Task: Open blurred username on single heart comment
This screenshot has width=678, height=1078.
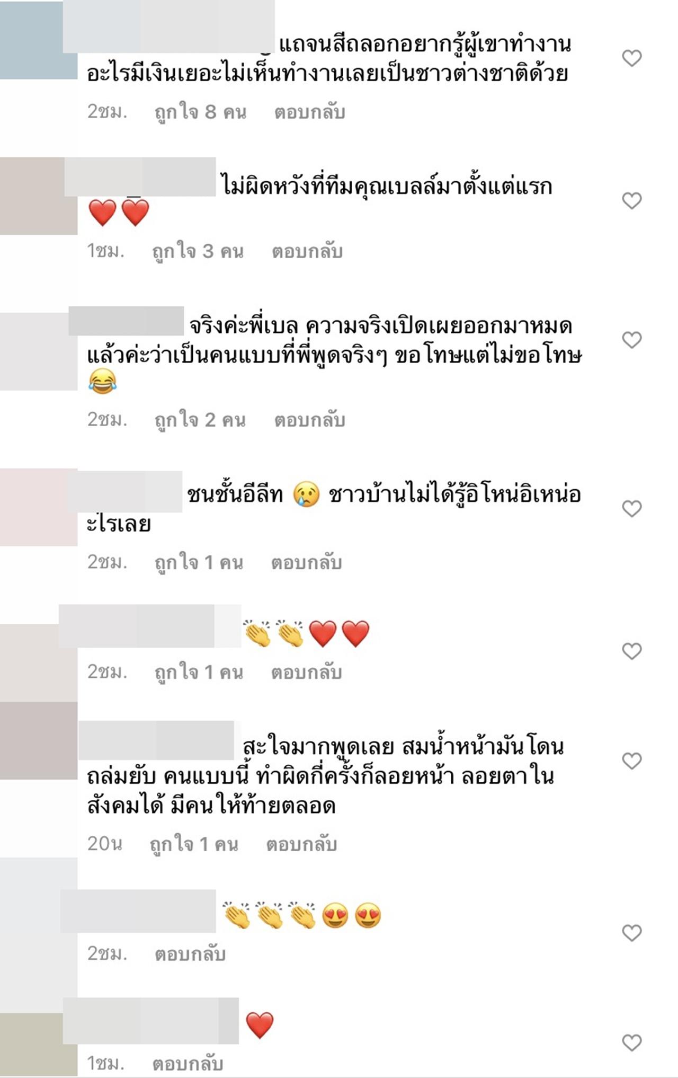Action: (x=151, y=1021)
